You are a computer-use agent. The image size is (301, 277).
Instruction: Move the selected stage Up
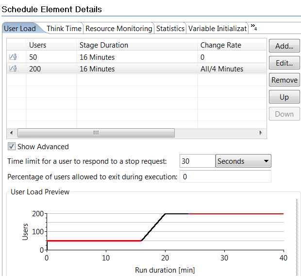click(x=284, y=97)
